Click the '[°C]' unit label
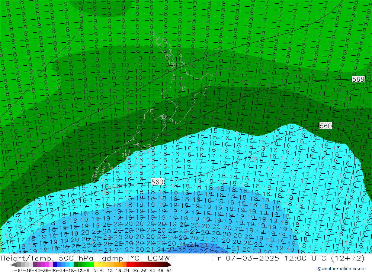372x272 pixels. 135,258
